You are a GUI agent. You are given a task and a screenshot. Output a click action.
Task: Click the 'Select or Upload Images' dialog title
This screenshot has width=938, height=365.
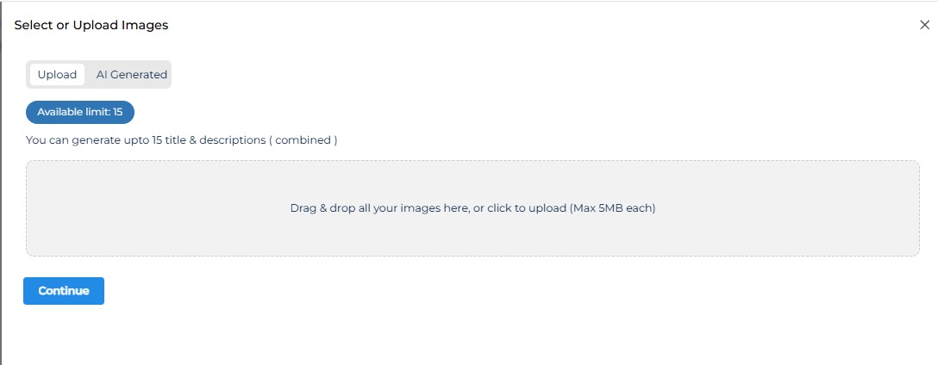pyautogui.click(x=91, y=25)
